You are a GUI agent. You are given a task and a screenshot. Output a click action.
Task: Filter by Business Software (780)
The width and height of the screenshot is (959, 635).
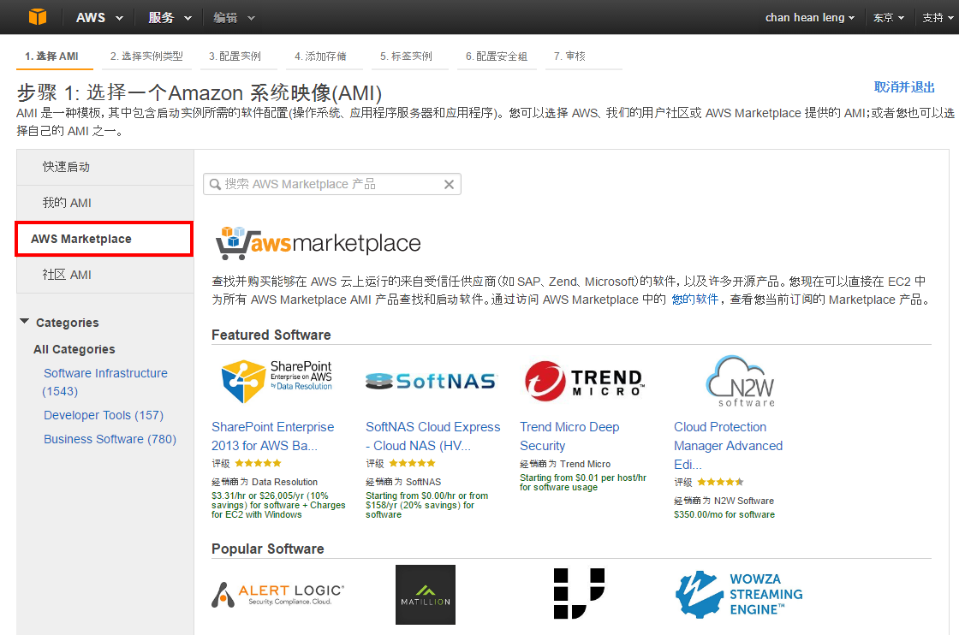110,439
